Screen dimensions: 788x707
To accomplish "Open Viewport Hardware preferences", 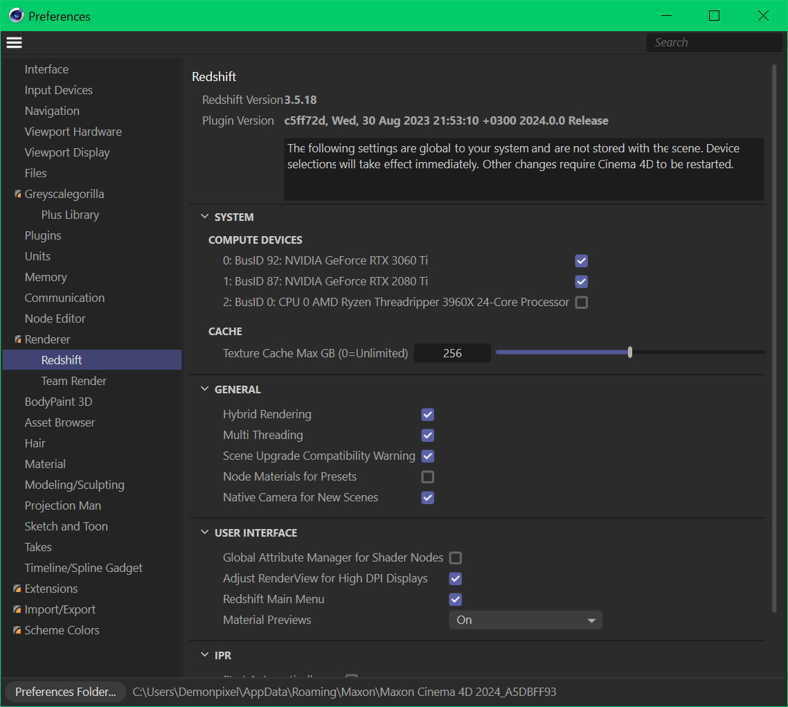I will [x=73, y=132].
